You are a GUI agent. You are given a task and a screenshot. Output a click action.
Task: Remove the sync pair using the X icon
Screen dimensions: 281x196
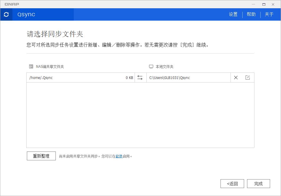(236, 78)
